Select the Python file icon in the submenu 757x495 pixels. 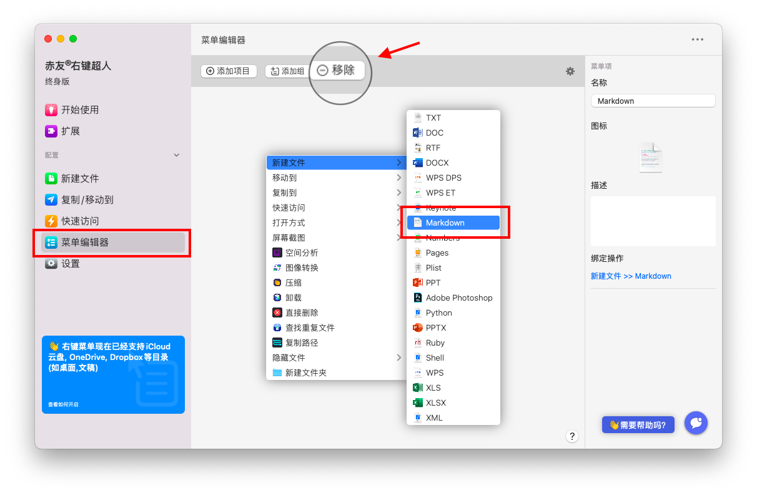click(x=418, y=312)
